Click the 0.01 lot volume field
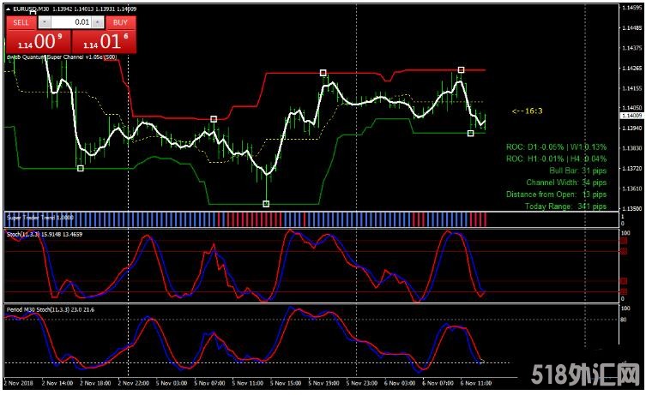Screen dimensions: 646x395 71,22
